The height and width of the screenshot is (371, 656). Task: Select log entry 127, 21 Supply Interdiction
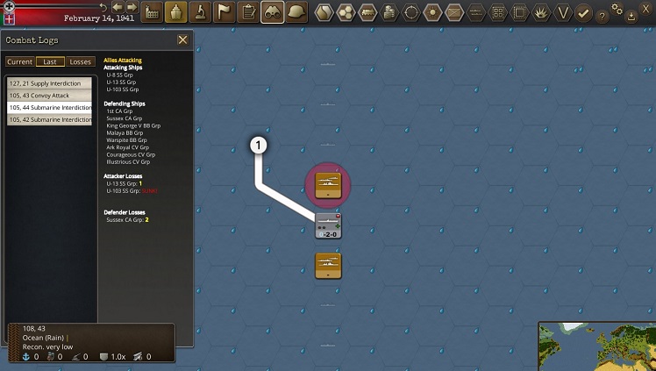point(49,83)
